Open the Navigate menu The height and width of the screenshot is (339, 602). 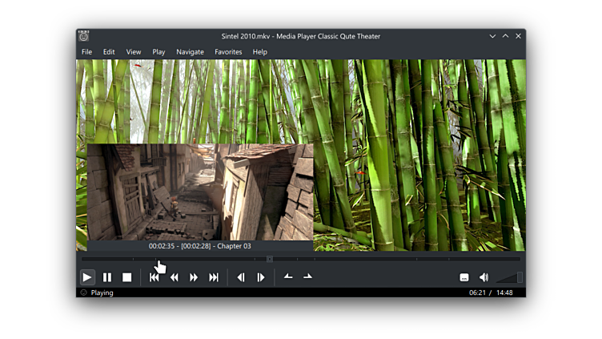click(190, 52)
